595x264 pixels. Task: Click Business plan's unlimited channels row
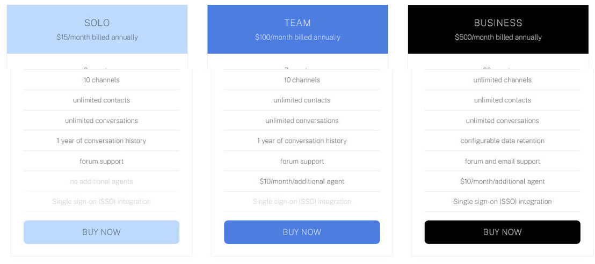point(502,80)
